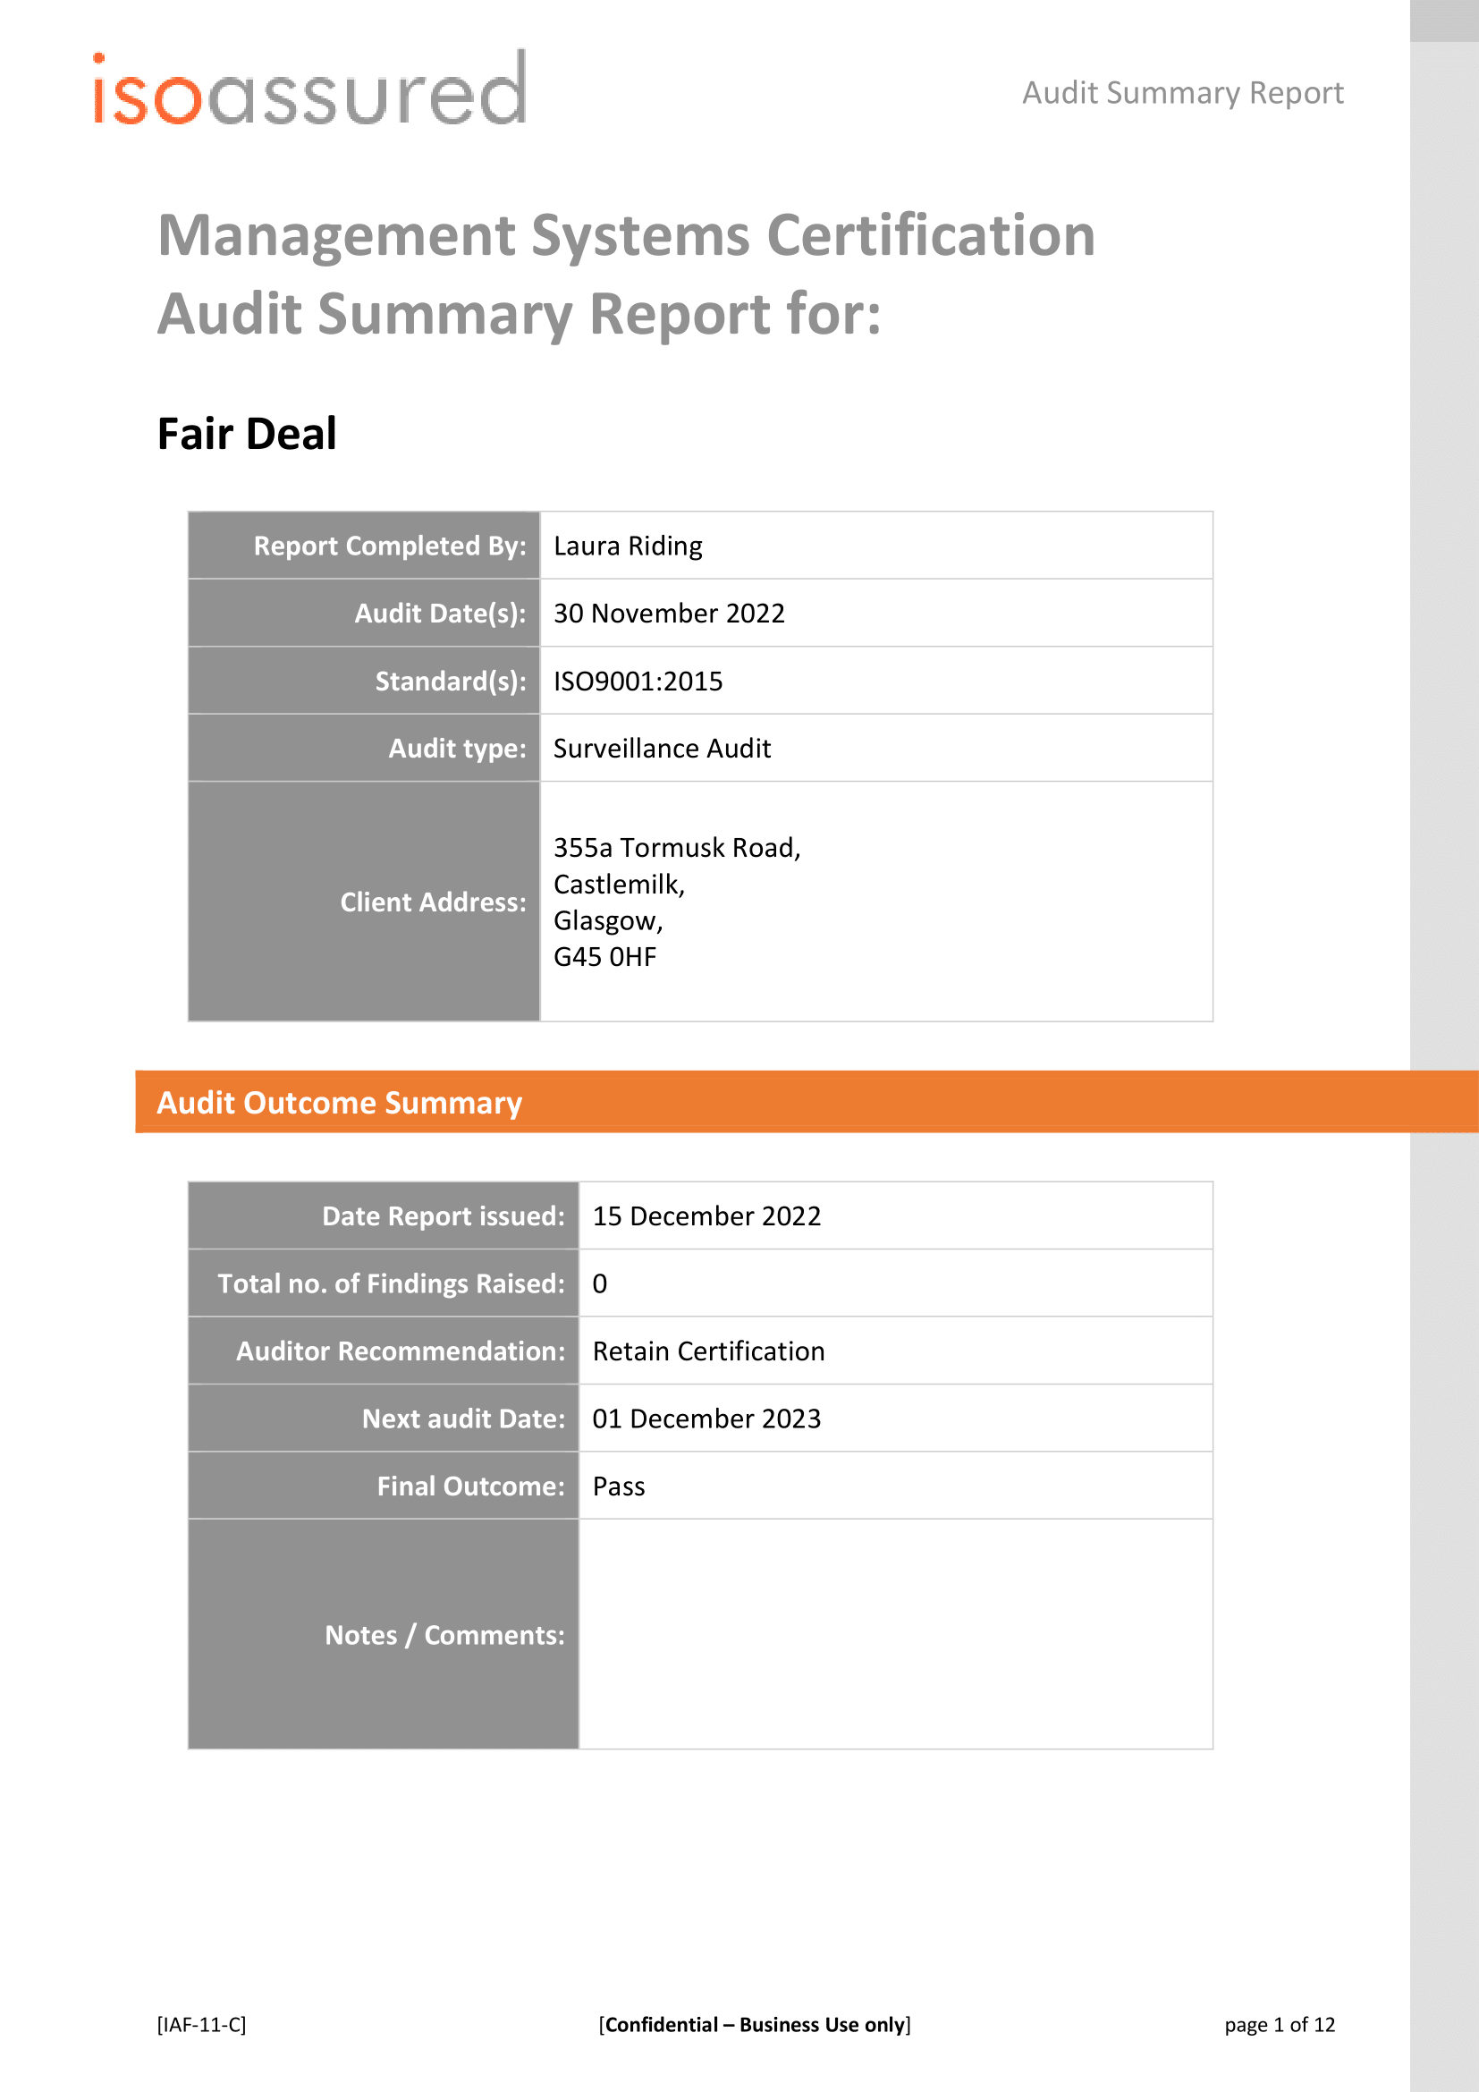Click the scrollbar thumb at top right
The height and width of the screenshot is (2092, 1479).
pyautogui.click(x=1443, y=20)
